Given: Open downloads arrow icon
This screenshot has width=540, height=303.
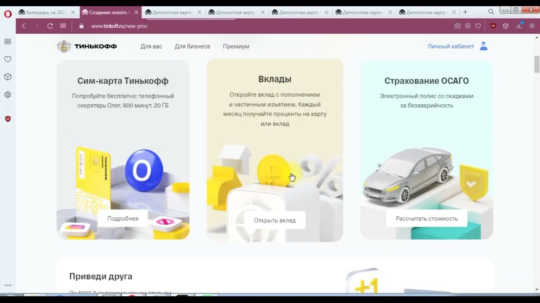Looking at the screenshot, I should pyautogui.click(x=519, y=26).
